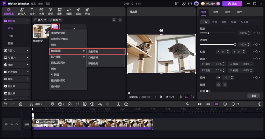The width and height of the screenshot is (265, 139).
Task: Click the horizontal mirror button beside 鏡面
Action: [x=218, y=85]
